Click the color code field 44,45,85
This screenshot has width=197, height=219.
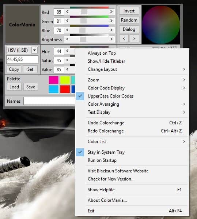coord(22,59)
